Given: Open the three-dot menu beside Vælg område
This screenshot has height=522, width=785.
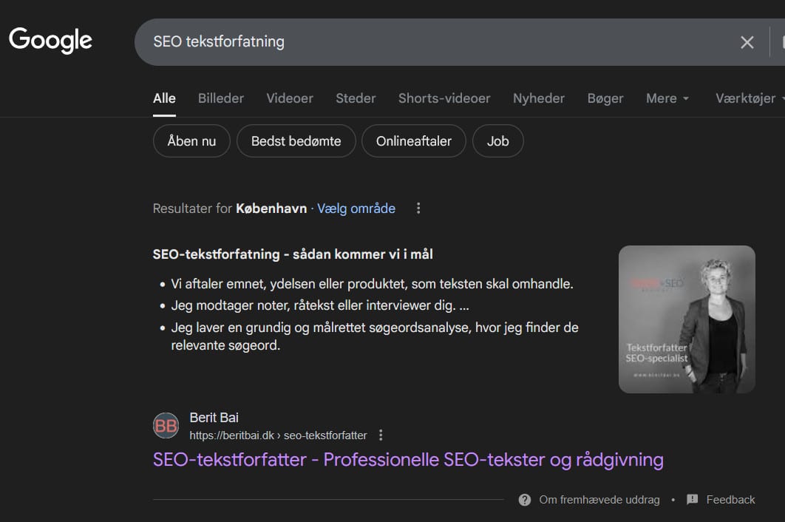Looking at the screenshot, I should tap(418, 209).
